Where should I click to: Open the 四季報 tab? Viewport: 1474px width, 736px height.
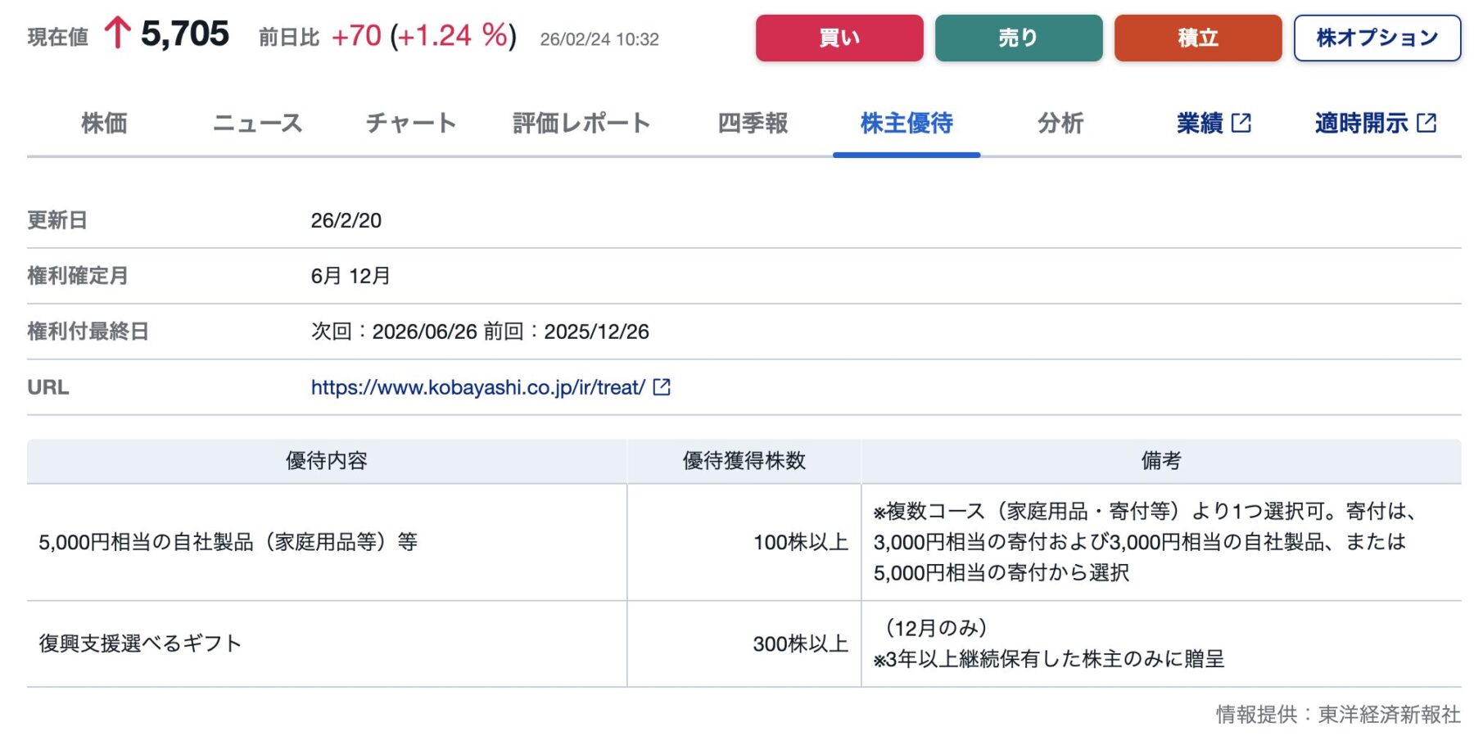[753, 124]
